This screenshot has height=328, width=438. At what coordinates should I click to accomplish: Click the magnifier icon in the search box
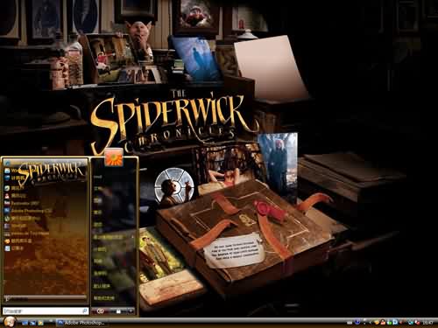pyautogui.click(x=84, y=311)
